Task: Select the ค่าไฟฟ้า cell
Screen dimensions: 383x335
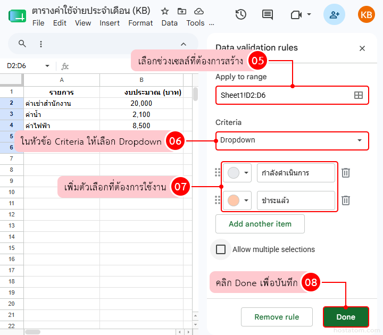Action: 62,125
